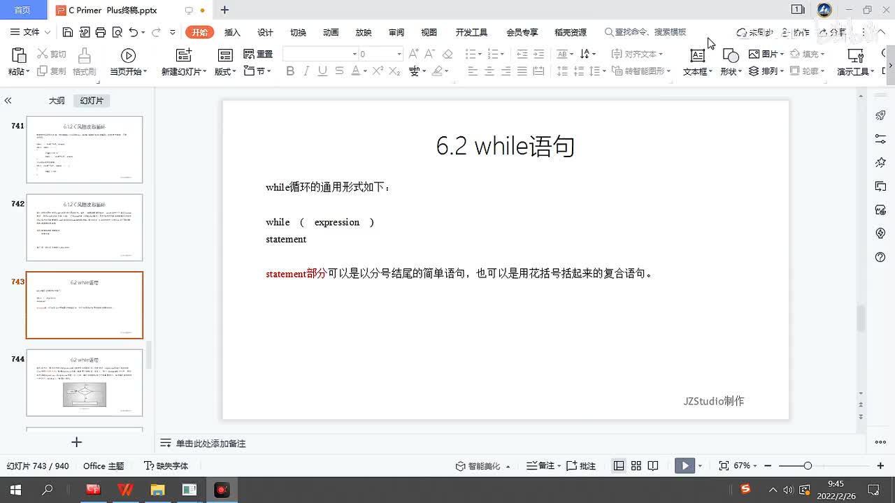
Task: Click the Print icon in quick access toolbar
Action: point(101,32)
